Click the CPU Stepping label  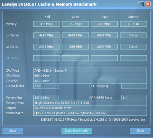(x=99, y=86)
